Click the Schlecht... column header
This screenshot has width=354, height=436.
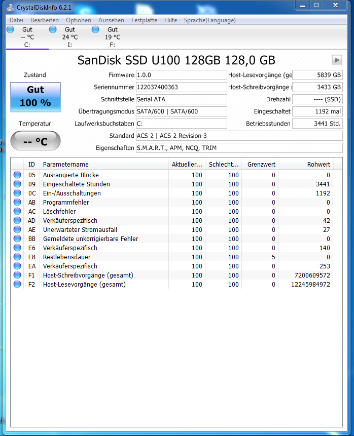(x=223, y=165)
